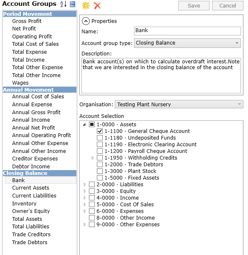The height and width of the screenshot is (255, 248).
Task: Check the Payroll Cheque Account checkbox
Action: pyautogui.click(x=100, y=151)
